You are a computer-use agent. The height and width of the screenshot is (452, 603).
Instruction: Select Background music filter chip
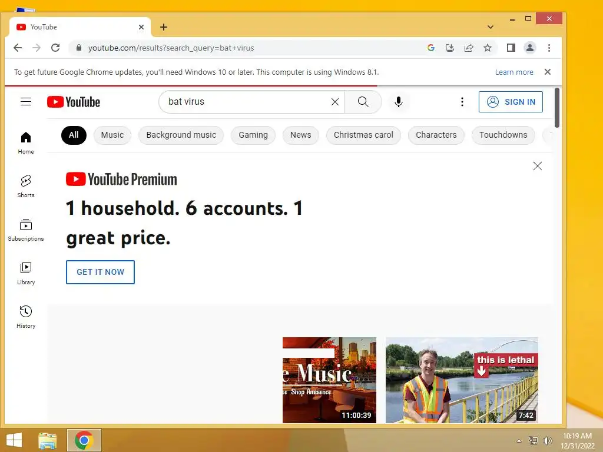point(181,135)
